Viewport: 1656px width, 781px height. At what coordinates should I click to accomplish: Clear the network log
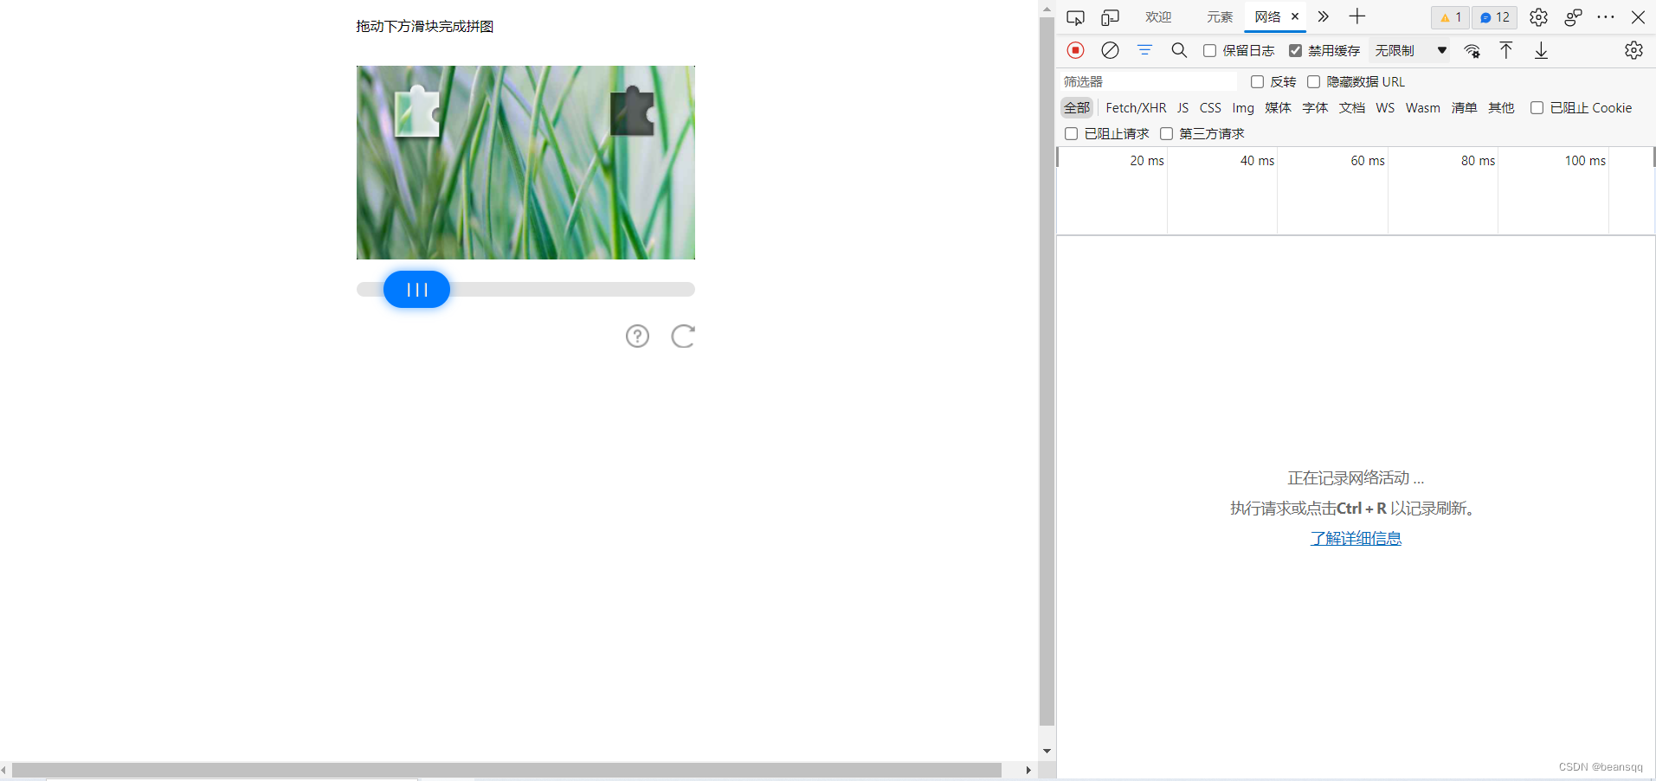[1110, 50]
